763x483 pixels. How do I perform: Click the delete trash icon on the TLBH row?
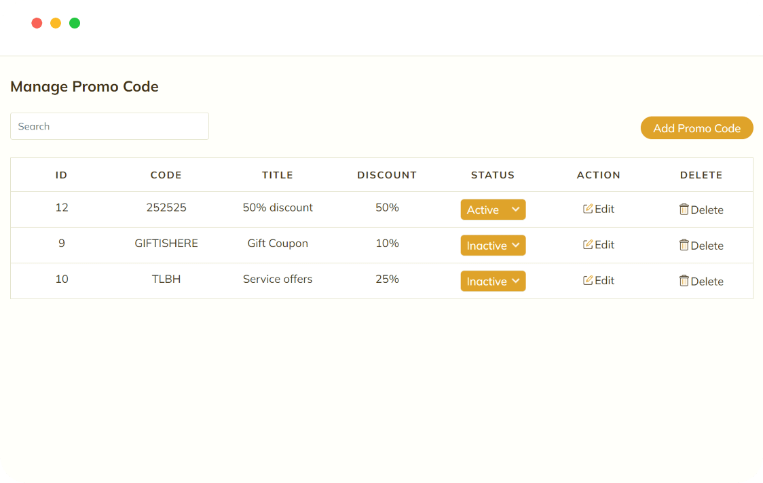point(685,280)
